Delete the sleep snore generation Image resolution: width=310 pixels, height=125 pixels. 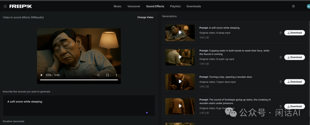click(x=280, y=33)
